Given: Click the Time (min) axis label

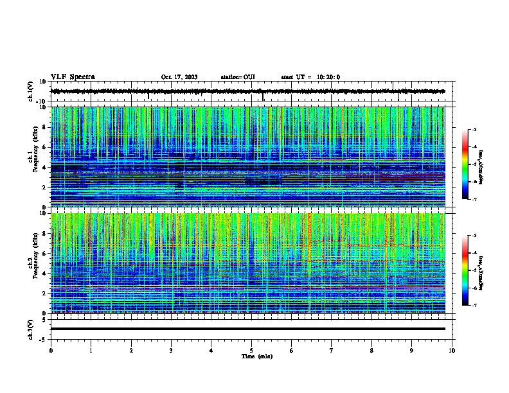Looking at the screenshot, I should 257,356.
